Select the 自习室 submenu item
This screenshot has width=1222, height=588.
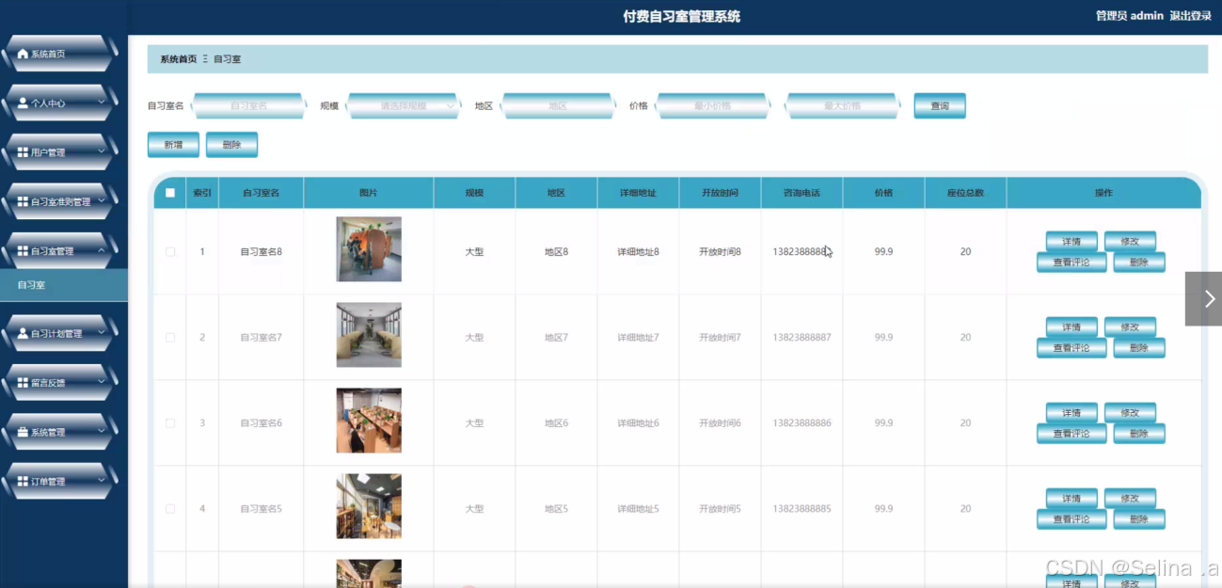pos(64,285)
